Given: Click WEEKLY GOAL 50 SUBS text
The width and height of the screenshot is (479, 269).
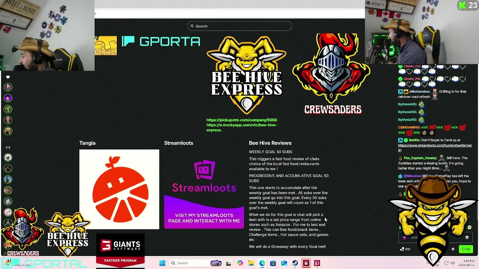Looking at the screenshot, I should coord(271,152).
